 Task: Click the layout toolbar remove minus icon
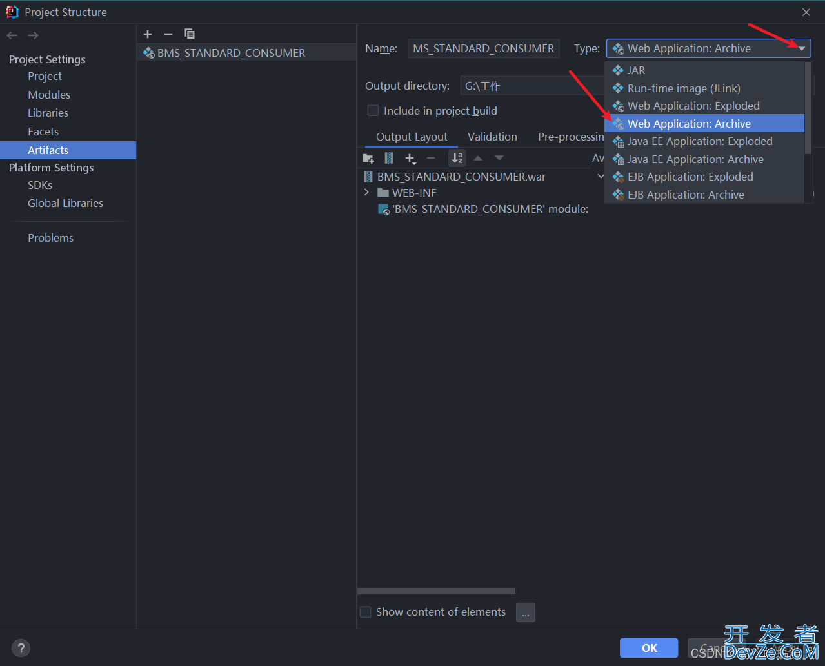(x=431, y=158)
